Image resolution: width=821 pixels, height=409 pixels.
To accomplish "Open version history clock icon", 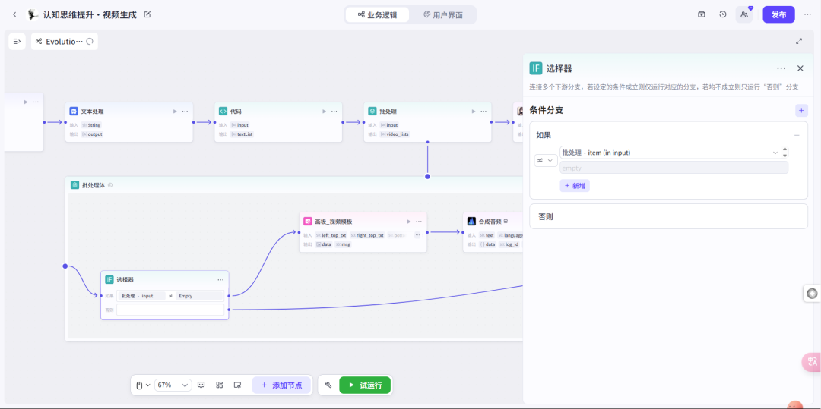I will (723, 14).
